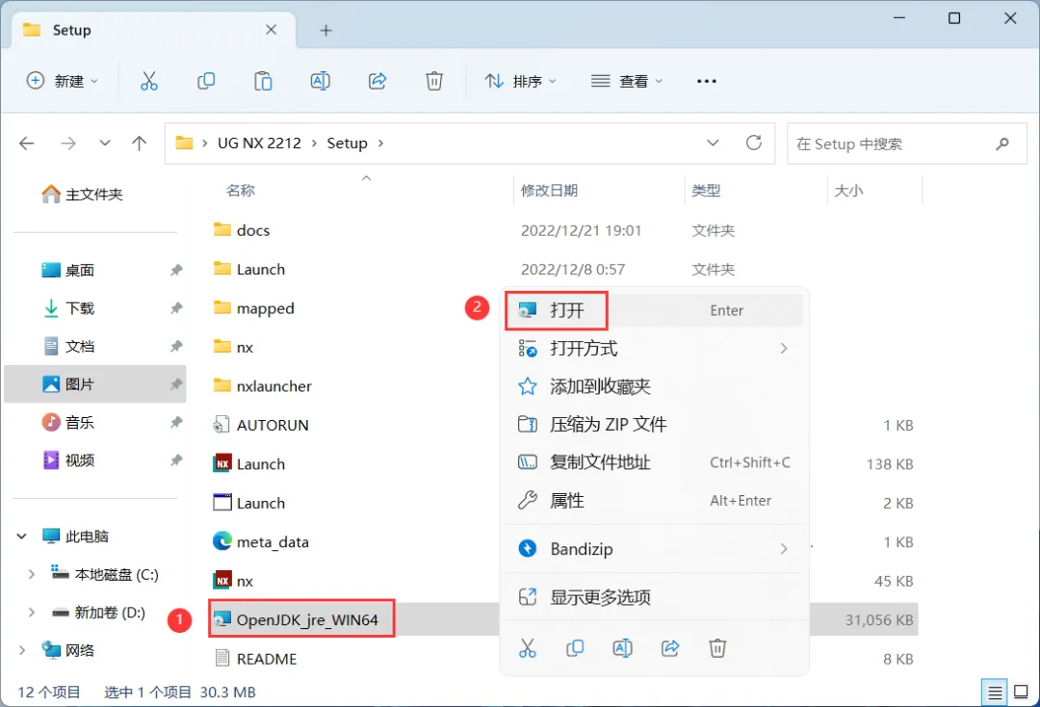
Task: Select 添加到收藏夹 in context menu
Action: pyautogui.click(x=653, y=386)
